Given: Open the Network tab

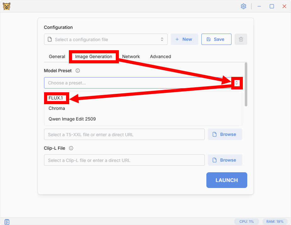Looking at the screenshot, I should pyautogui.click(x=131, y=56).
